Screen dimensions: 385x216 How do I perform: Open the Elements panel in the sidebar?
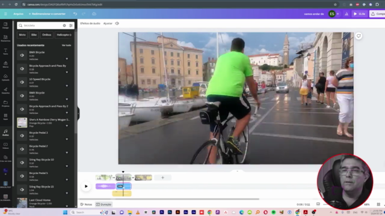pos(5,38)
